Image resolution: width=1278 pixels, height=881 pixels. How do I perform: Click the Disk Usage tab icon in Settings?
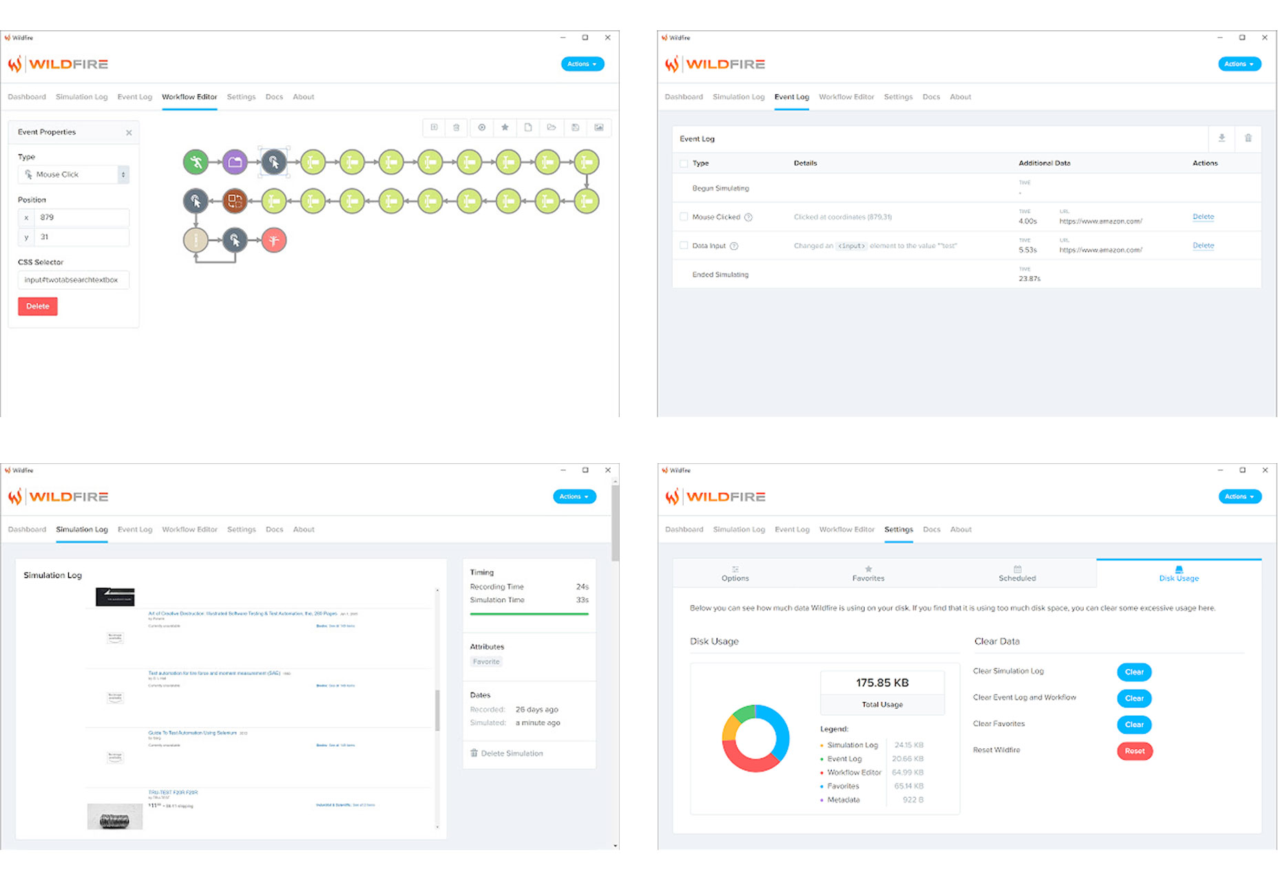[x=1179, y=569]
